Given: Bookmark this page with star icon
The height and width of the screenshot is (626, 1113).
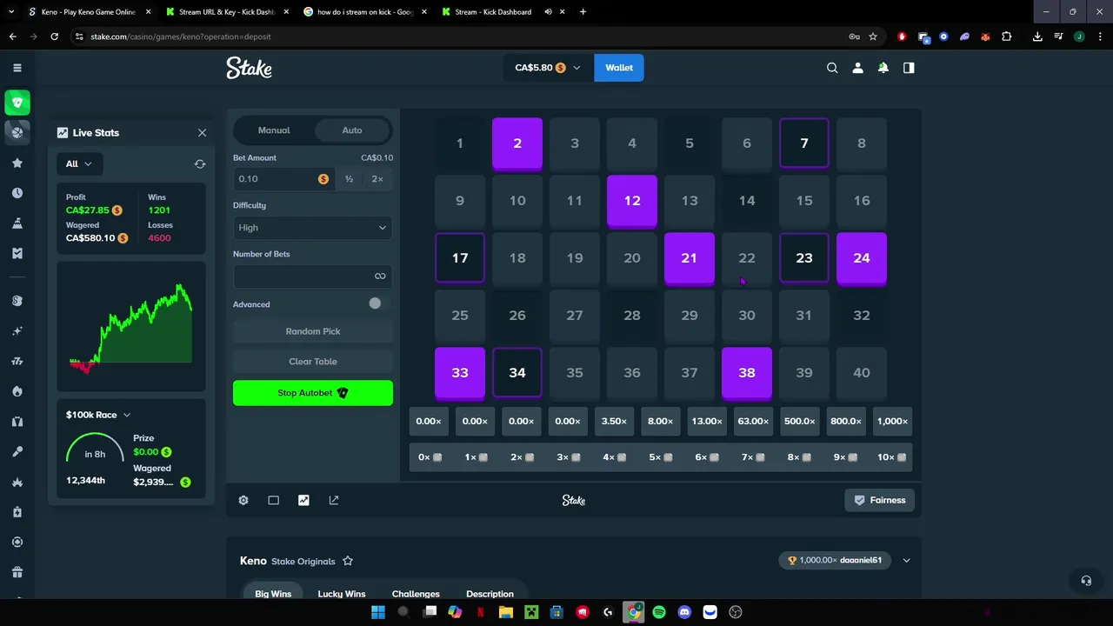Looking at the screenshot, I should click(873, 37).
